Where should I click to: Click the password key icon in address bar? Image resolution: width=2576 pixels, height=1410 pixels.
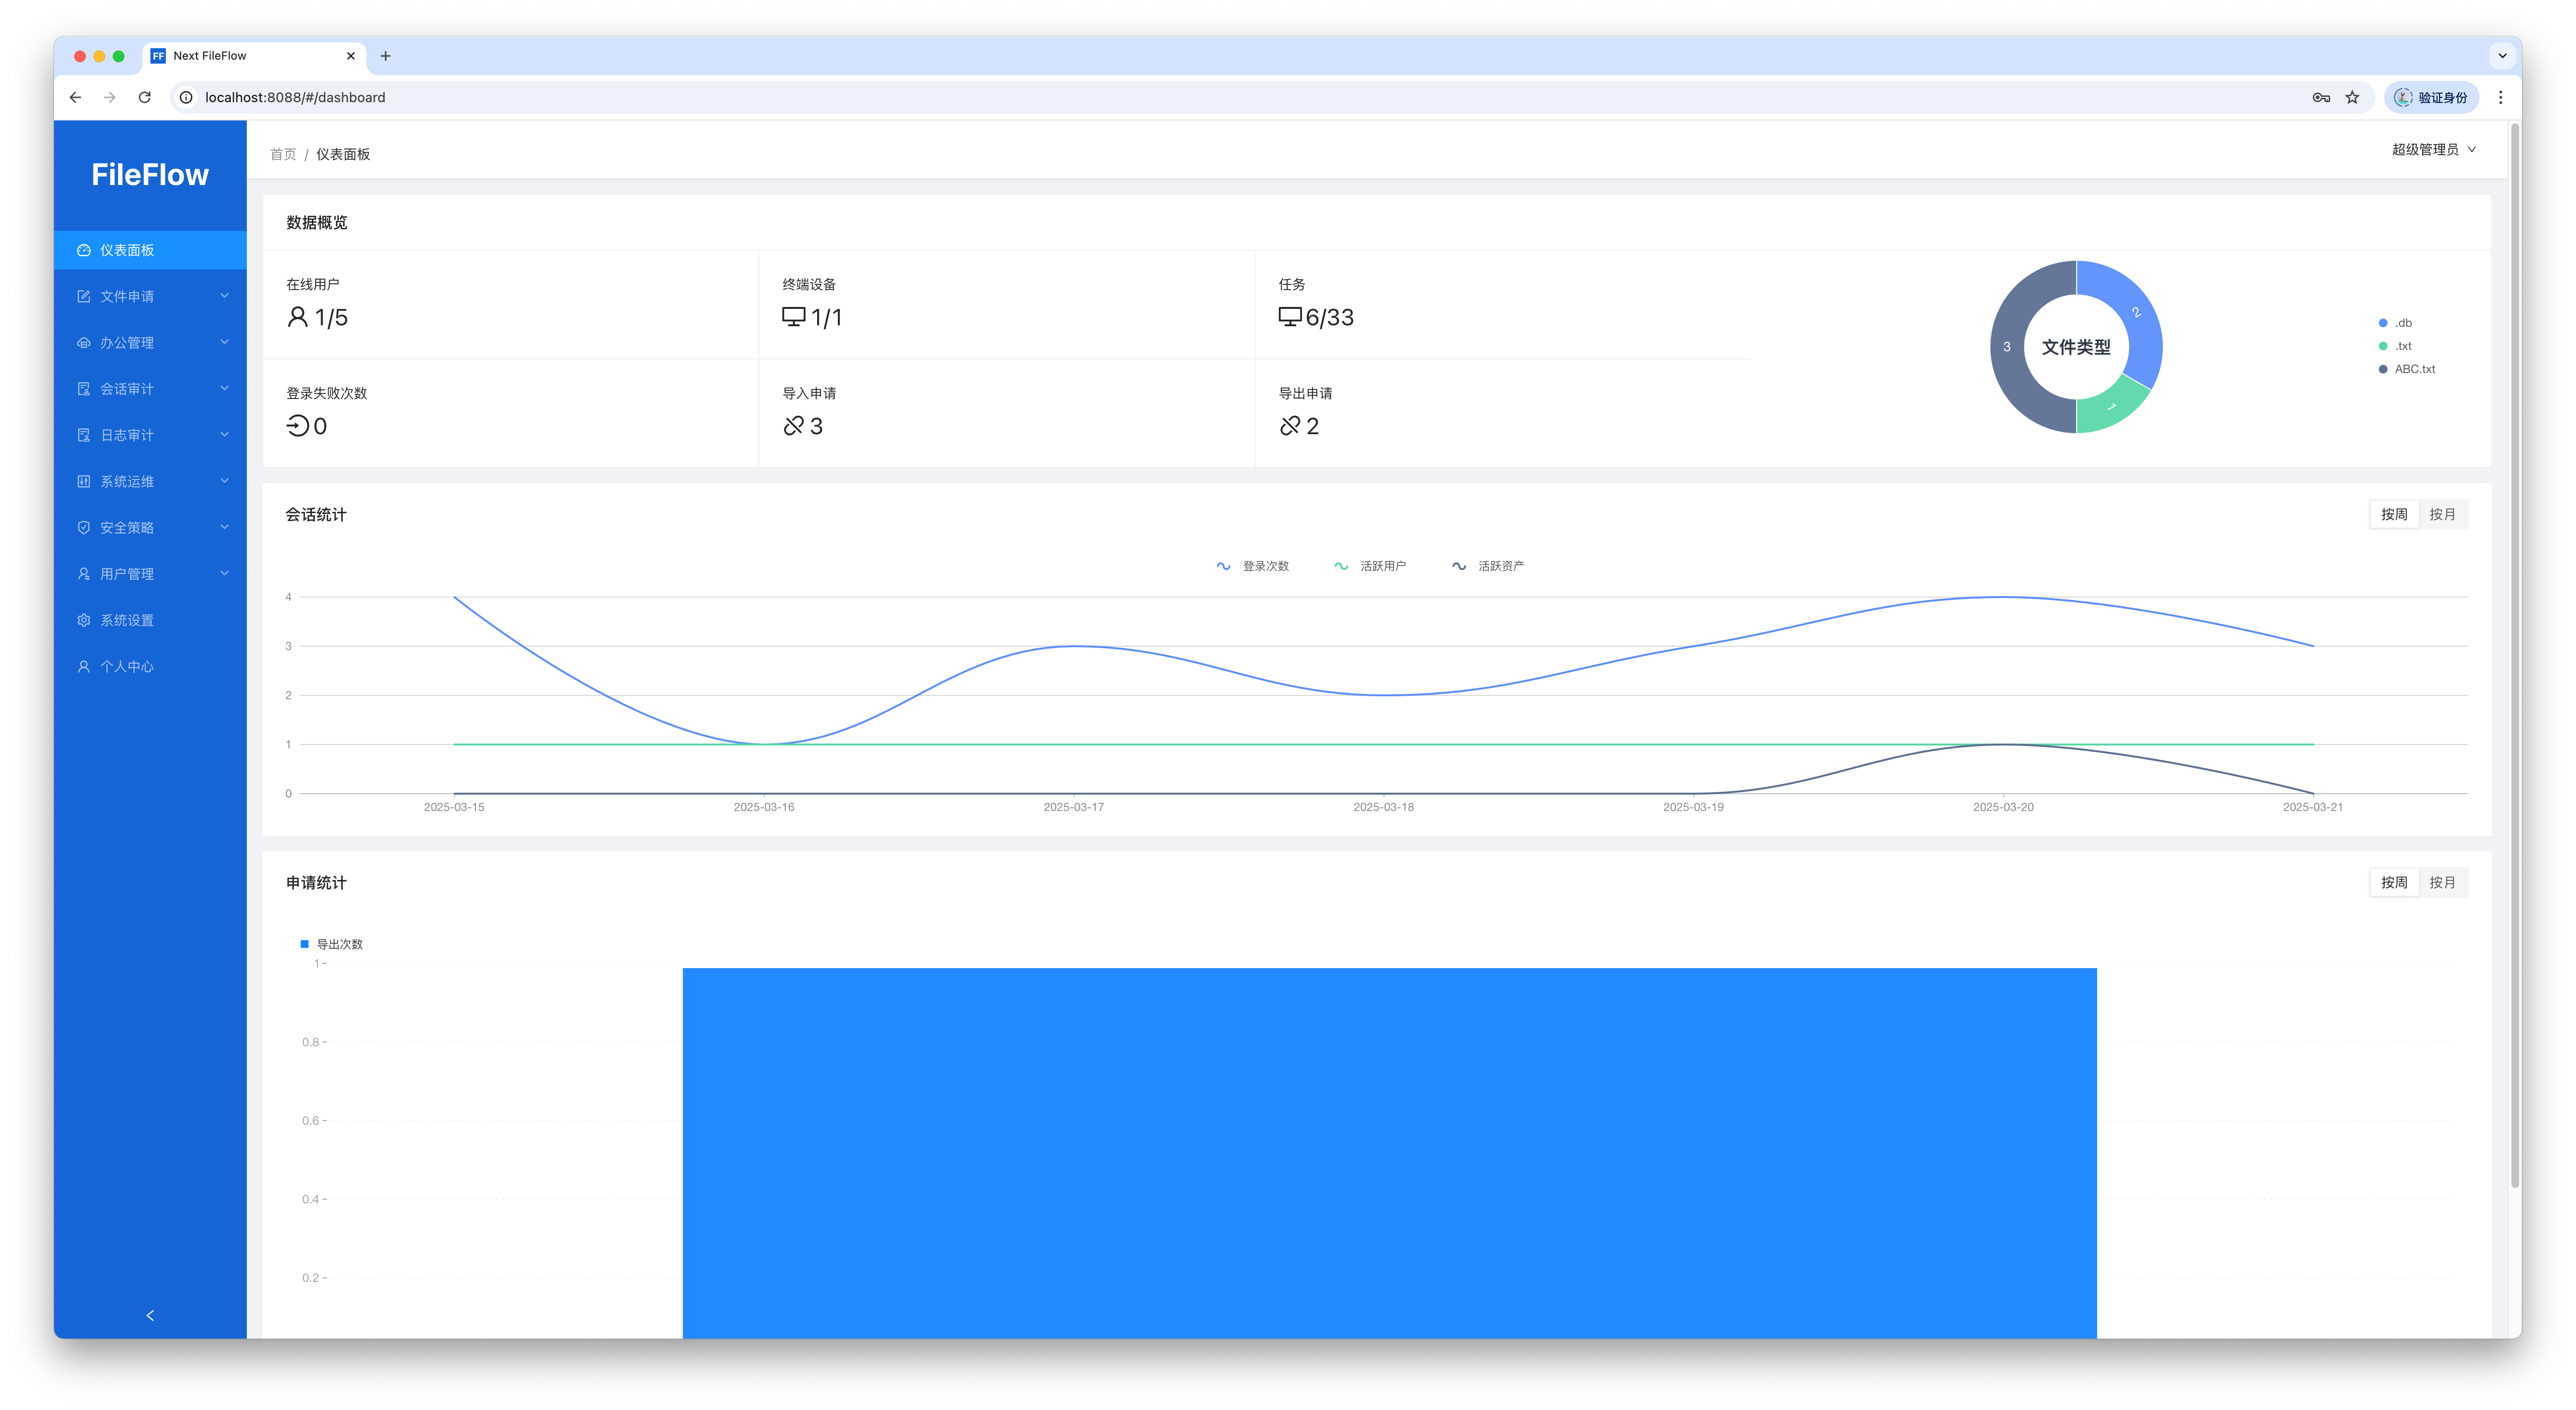2321,97
